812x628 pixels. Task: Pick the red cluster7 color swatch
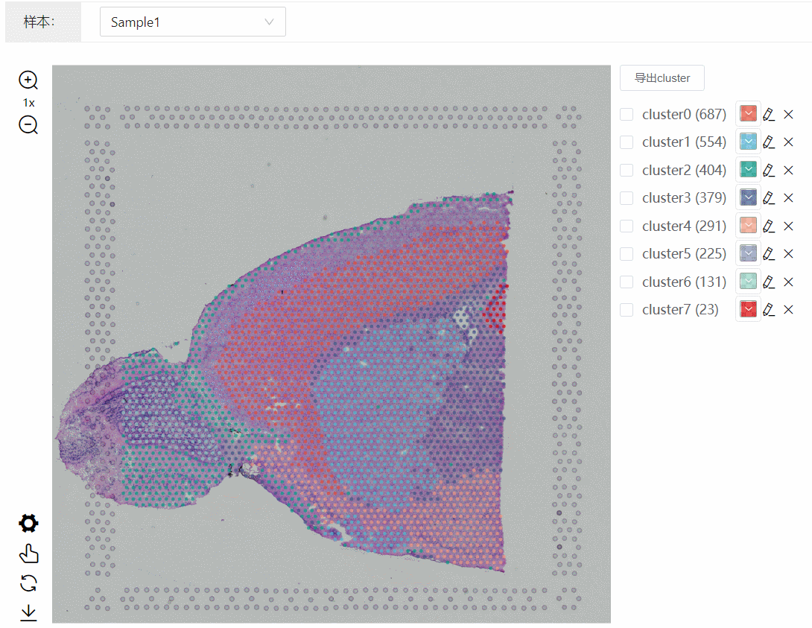coord(748,309)
